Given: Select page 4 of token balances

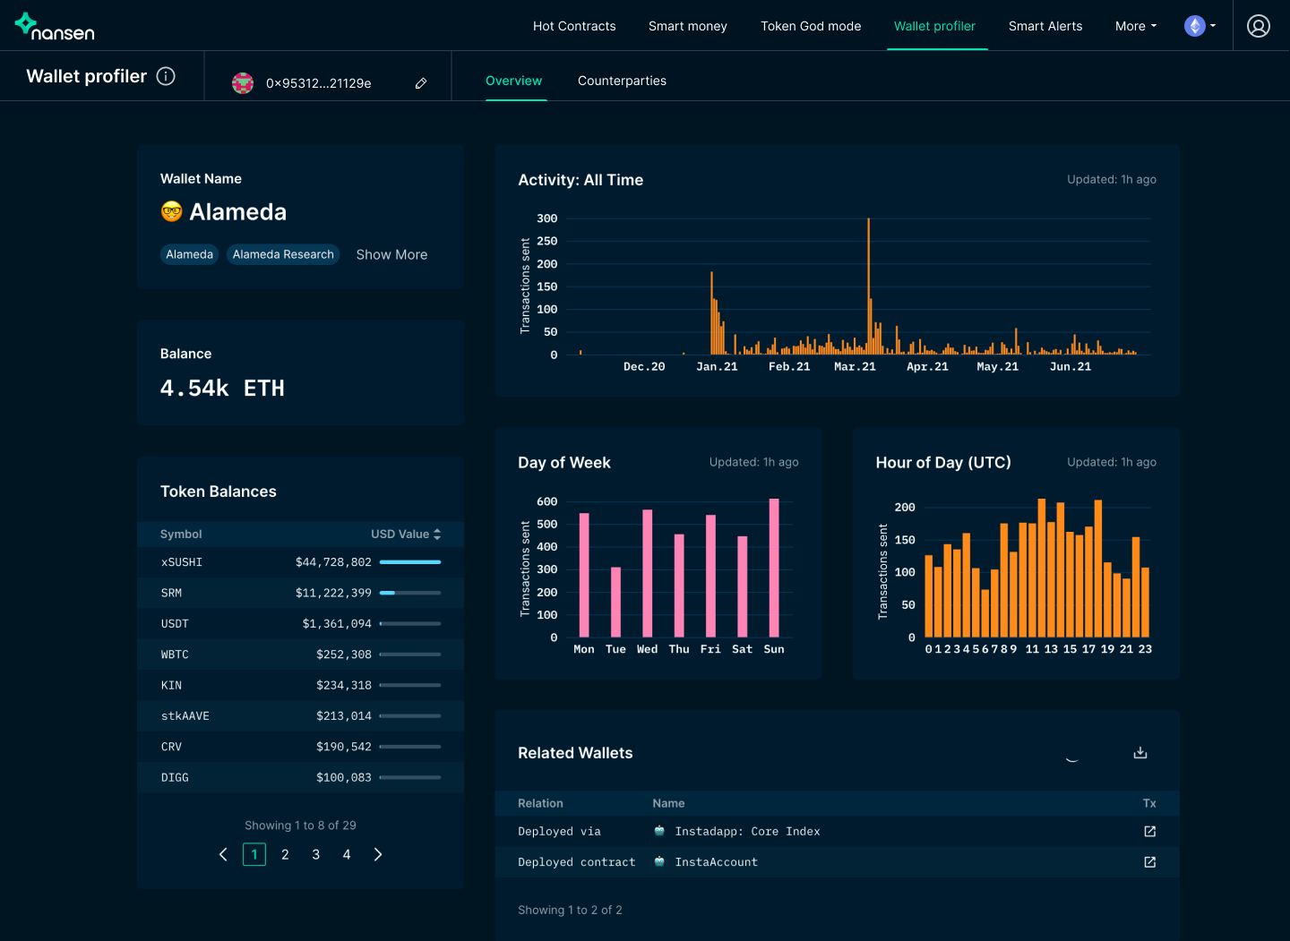Looking at the screenshot, I should [347, 854].
